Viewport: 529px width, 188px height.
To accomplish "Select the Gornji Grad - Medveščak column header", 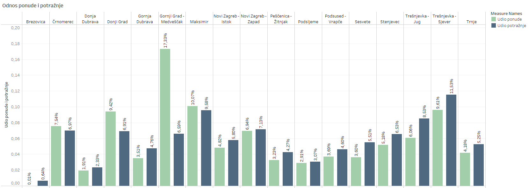I will pyautogui.click(x=172, y=19).
